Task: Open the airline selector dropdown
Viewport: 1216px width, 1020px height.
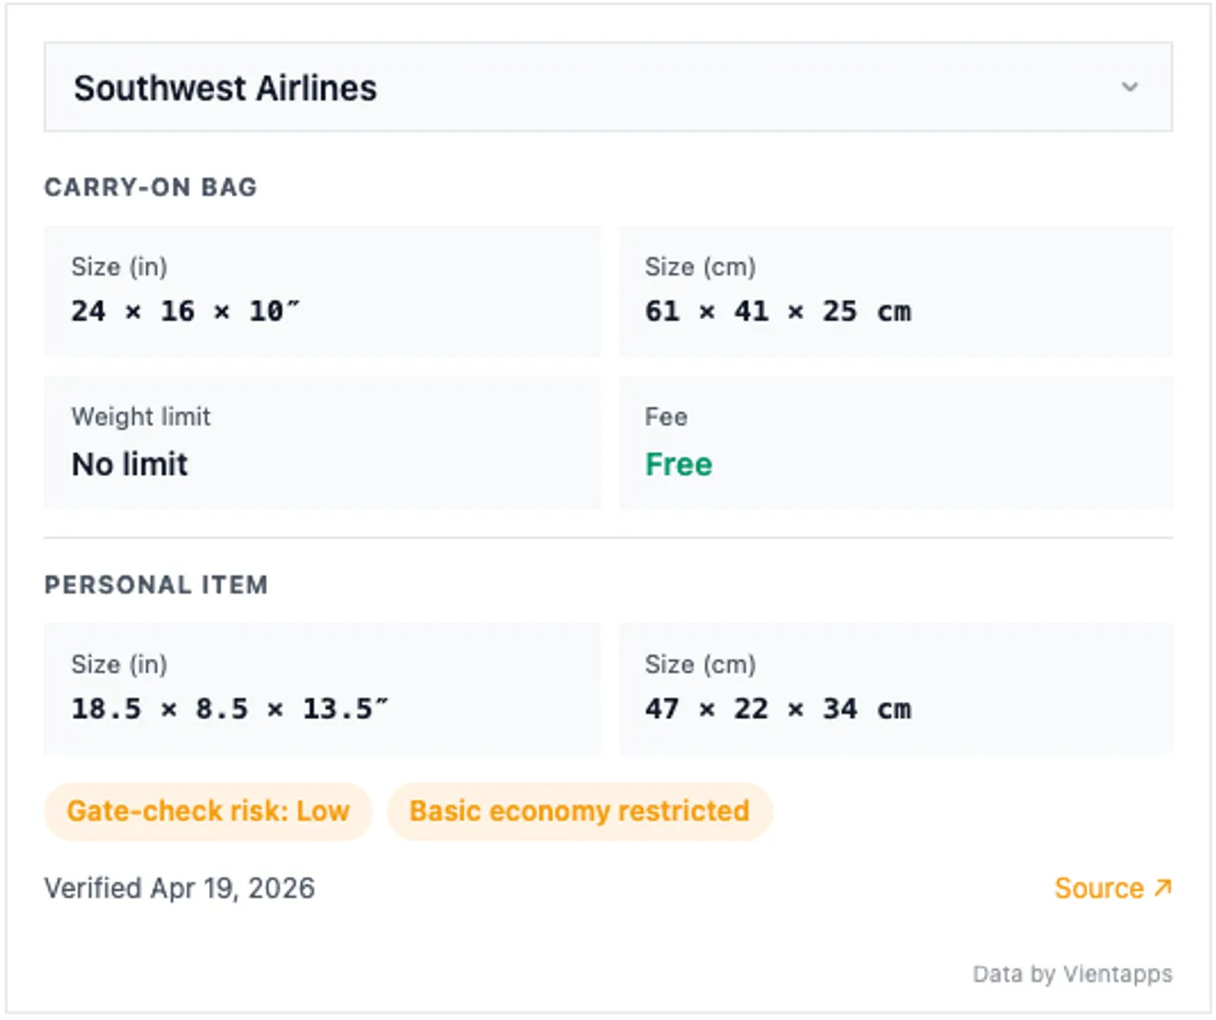Action: click(608, 87)
